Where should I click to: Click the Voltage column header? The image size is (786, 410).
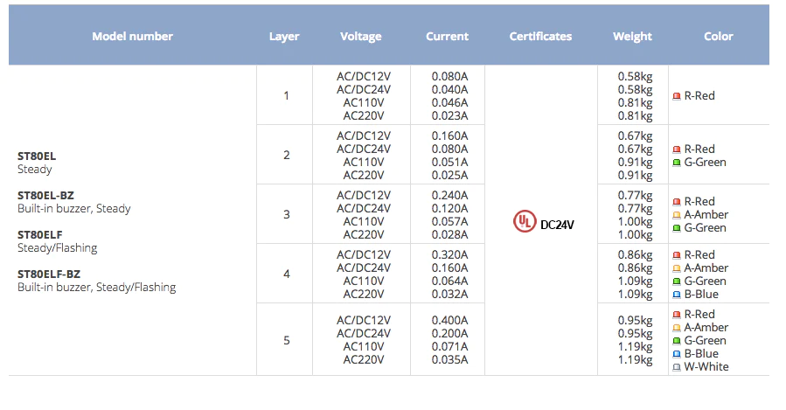click(361, 37)
